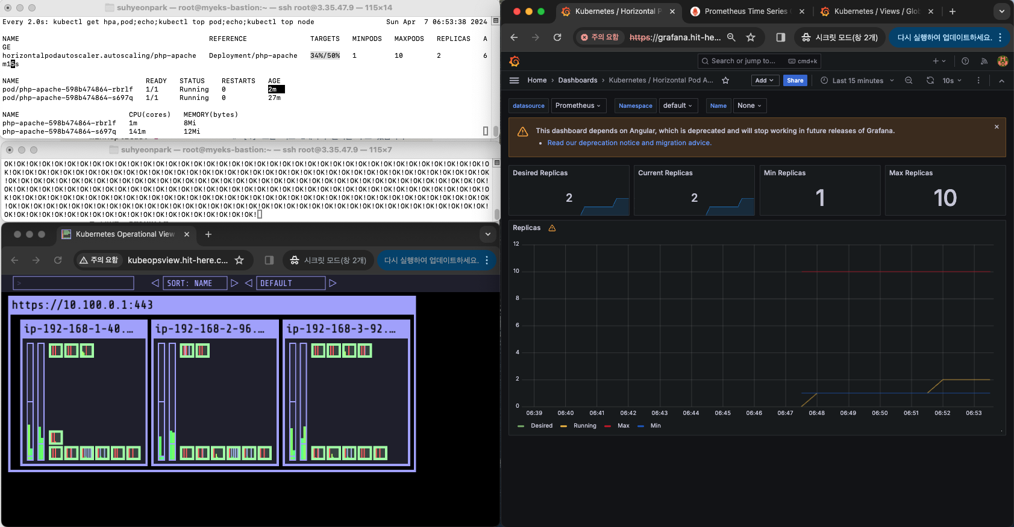Click node ip-192-168-2-96 header

pyautogui.click(x=216, y=329)
